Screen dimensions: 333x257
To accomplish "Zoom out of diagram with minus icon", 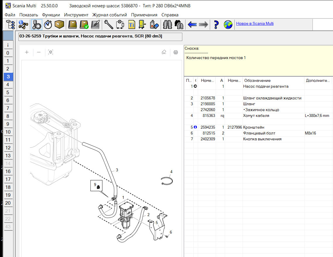I will [x=39, y=52].
